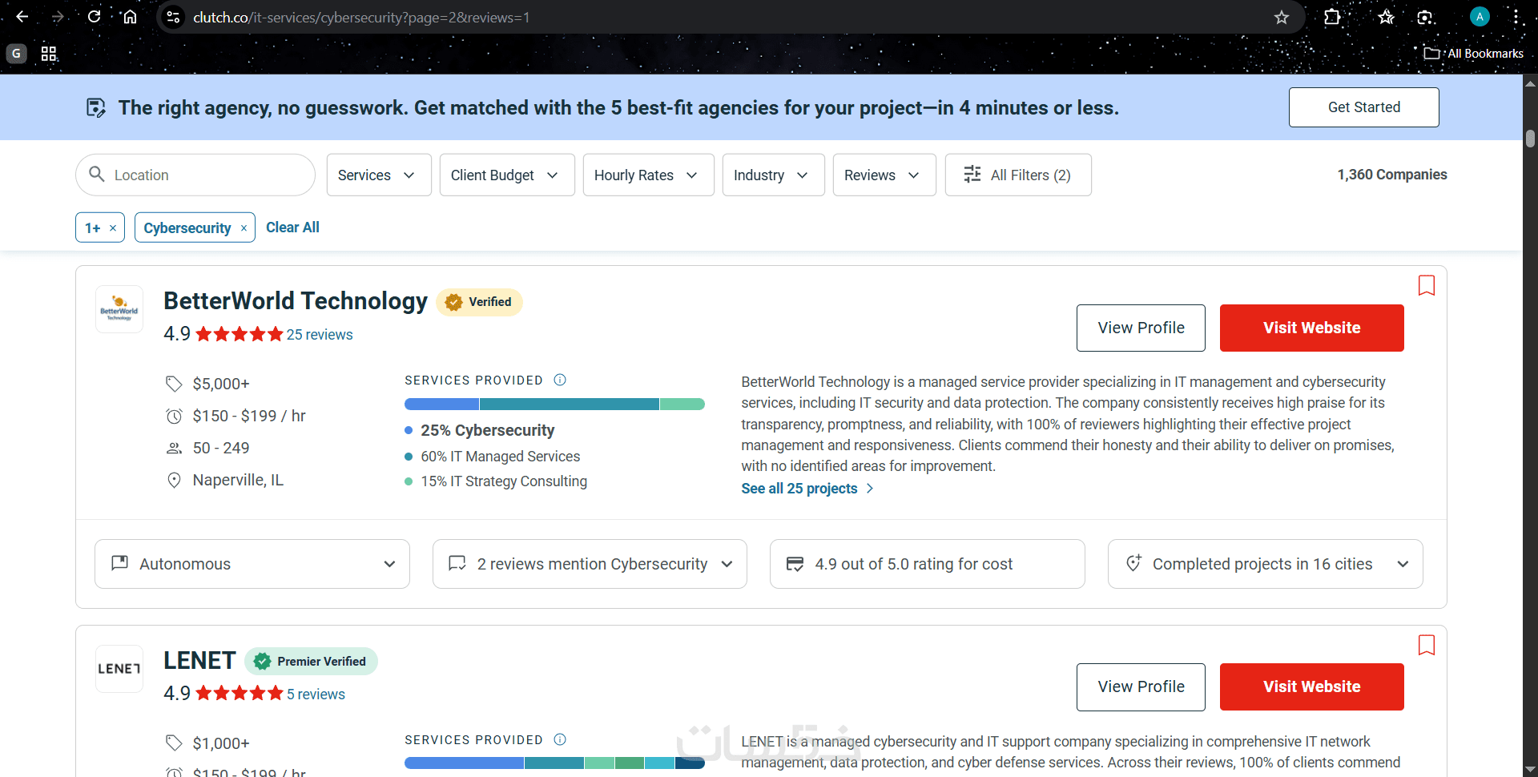Click the BetterWorld Technology logo thumbnail
Screen dimensions: 1538x777
pyautogui.click(x=119, y=309)
